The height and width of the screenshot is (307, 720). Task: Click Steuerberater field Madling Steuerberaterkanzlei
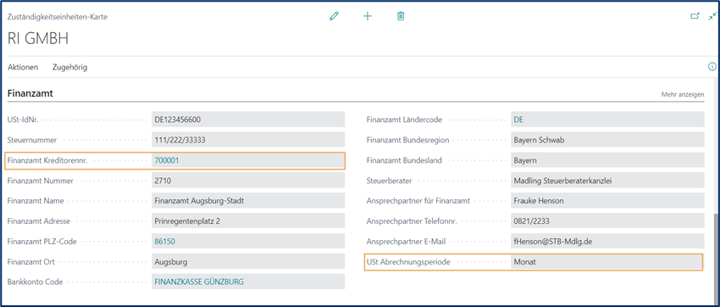pos(607,181)
